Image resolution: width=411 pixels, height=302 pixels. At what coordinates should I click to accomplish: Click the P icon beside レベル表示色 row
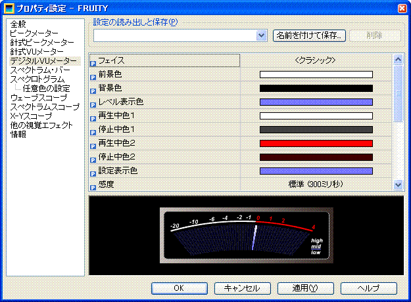[93, 102]
